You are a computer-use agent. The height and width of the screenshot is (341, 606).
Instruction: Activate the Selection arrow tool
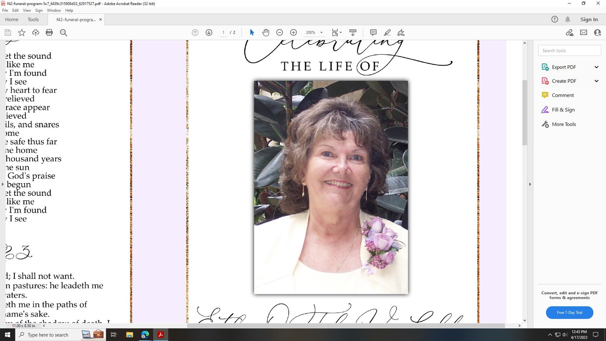click(x=251, y=32)
